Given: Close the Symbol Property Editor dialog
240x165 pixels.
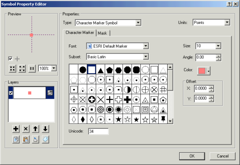Looking at the screenshot, I should (236, 4).
